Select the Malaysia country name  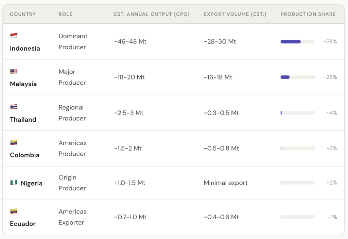click(23, 84)
